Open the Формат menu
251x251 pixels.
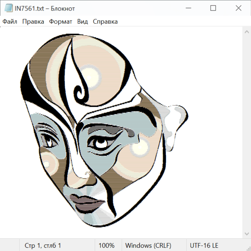pyautogui.click(x=61, y=22)
